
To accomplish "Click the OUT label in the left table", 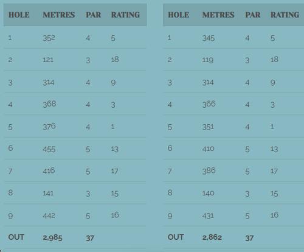I will [x=16, y=237].
